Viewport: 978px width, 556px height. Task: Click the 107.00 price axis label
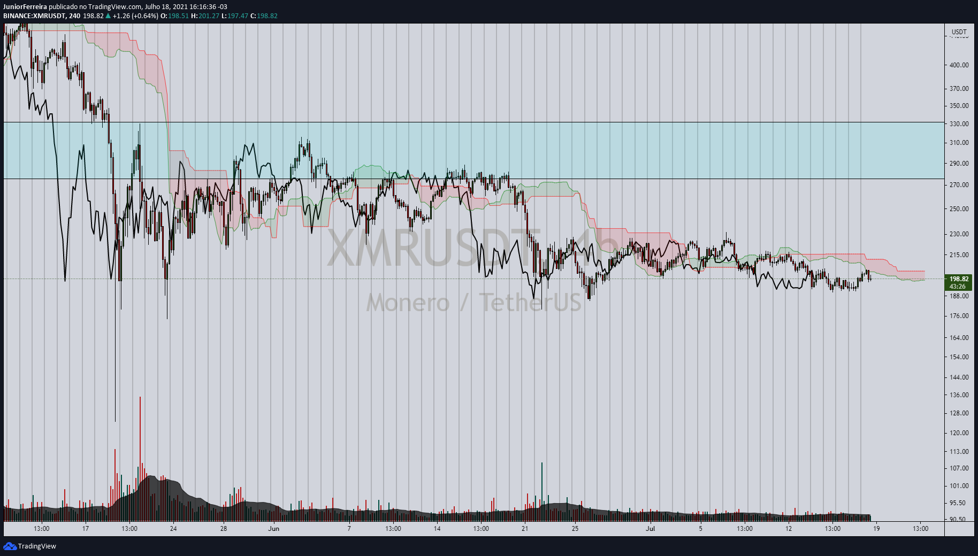tap(959, 468)
